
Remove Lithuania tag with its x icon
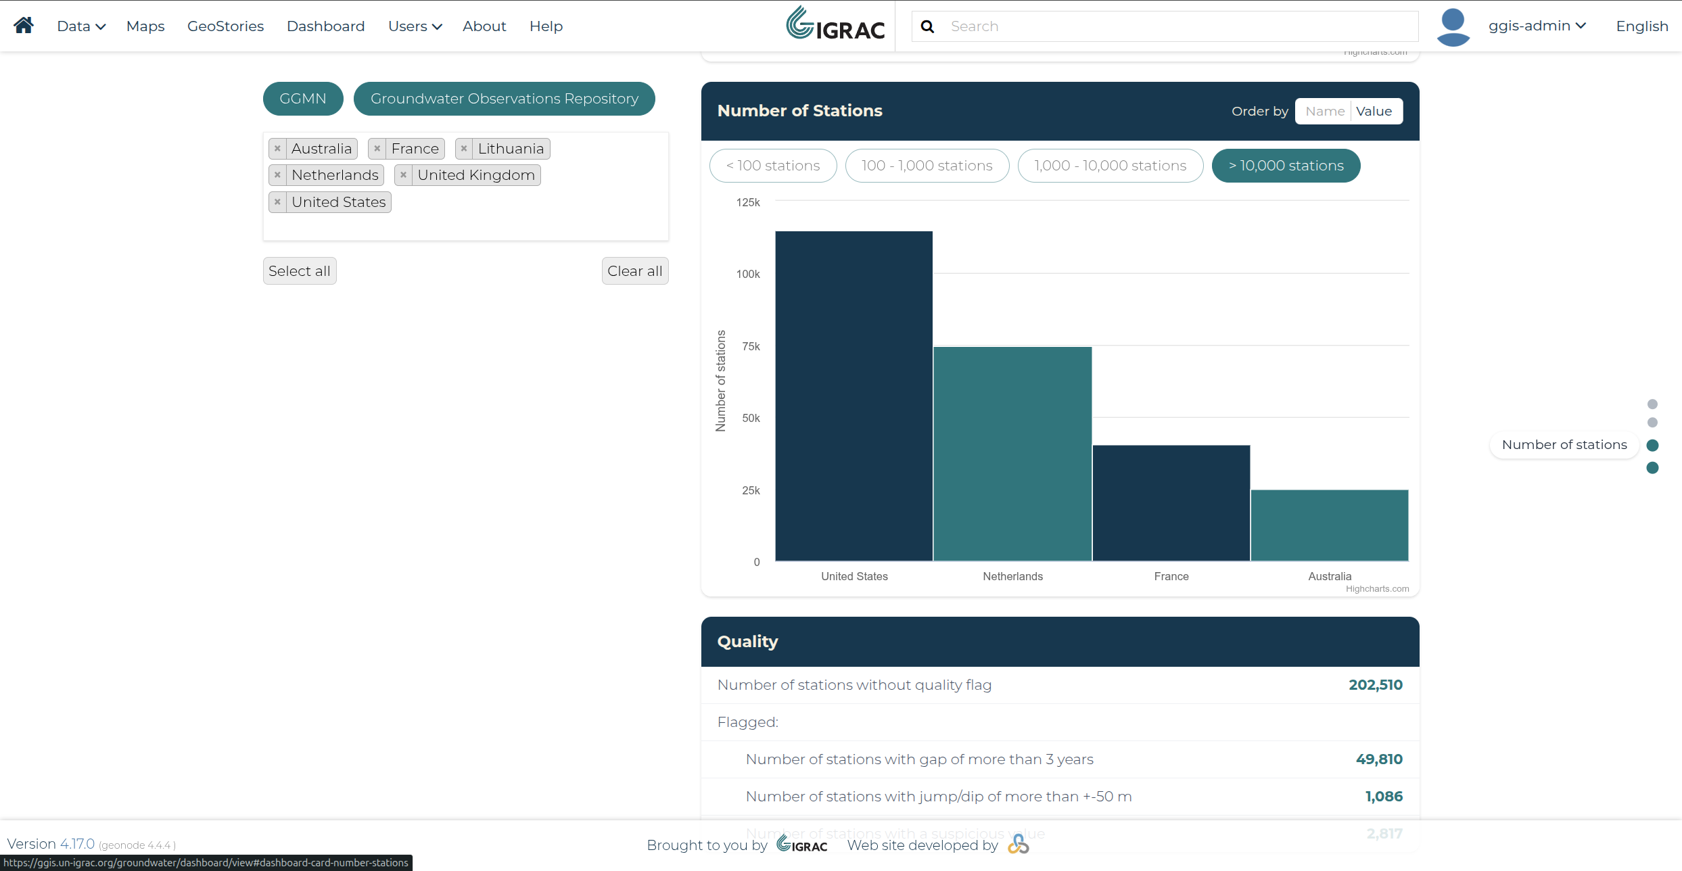tap(464, 149)
